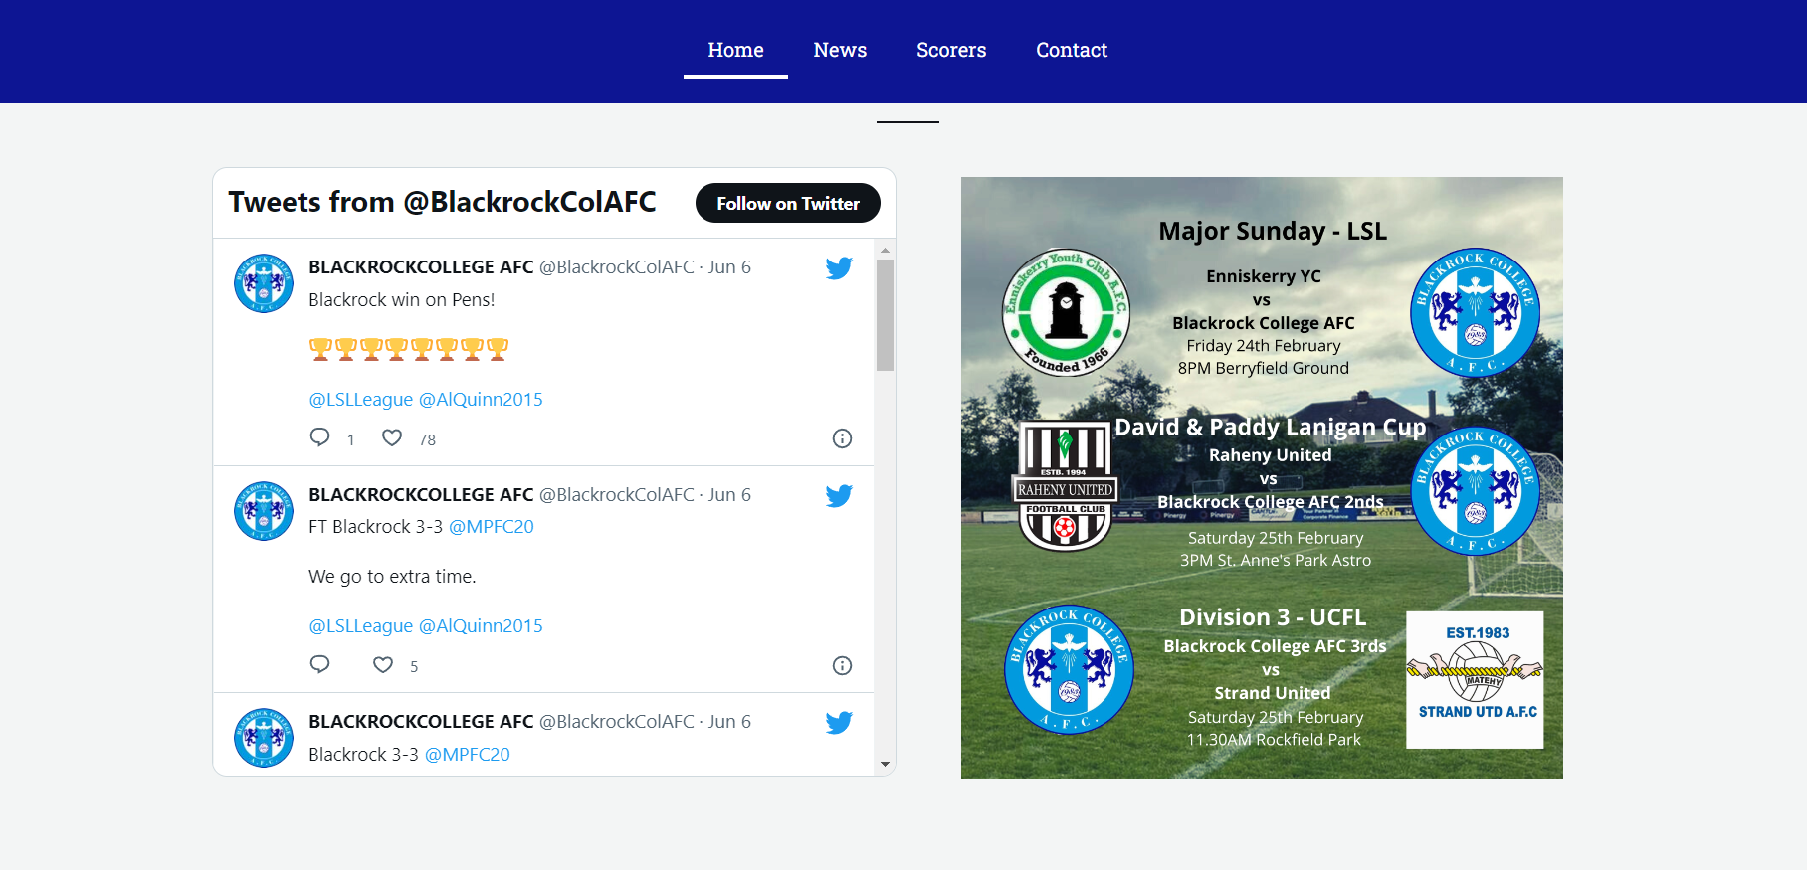Show info for 'We go to extra time' tweet
This screenshot has width=1807, height=870.
click(842, 666)
